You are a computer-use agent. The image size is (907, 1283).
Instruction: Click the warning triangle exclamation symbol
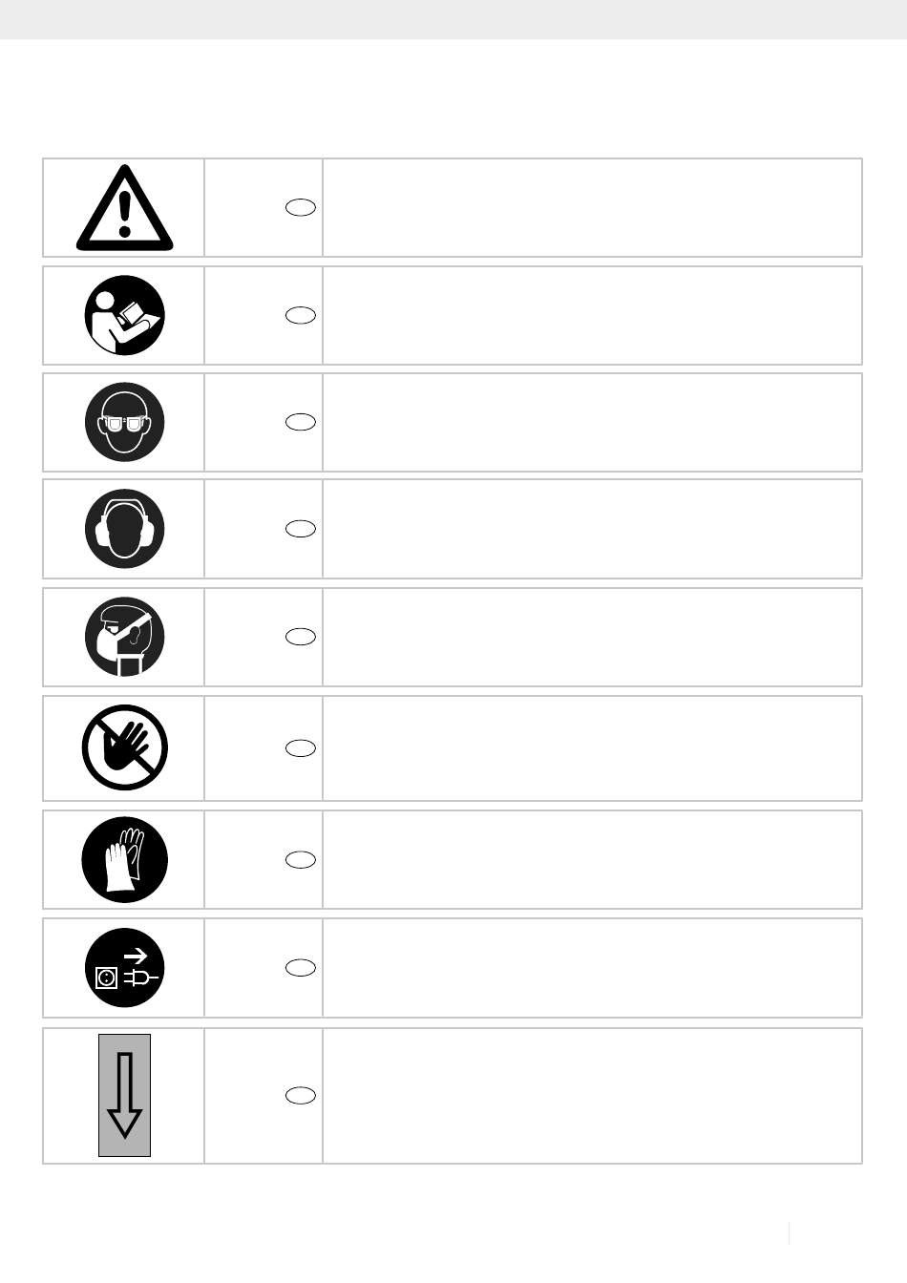pos(125,207)
